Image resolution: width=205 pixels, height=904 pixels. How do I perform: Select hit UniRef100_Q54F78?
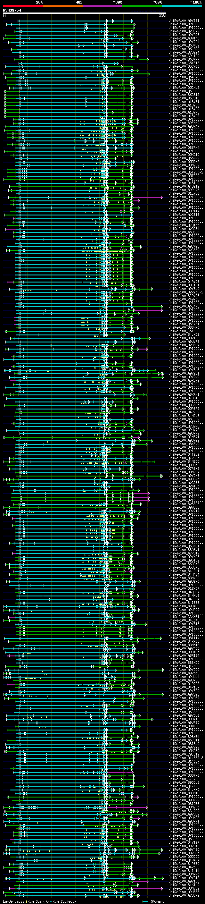coord(184,77)
